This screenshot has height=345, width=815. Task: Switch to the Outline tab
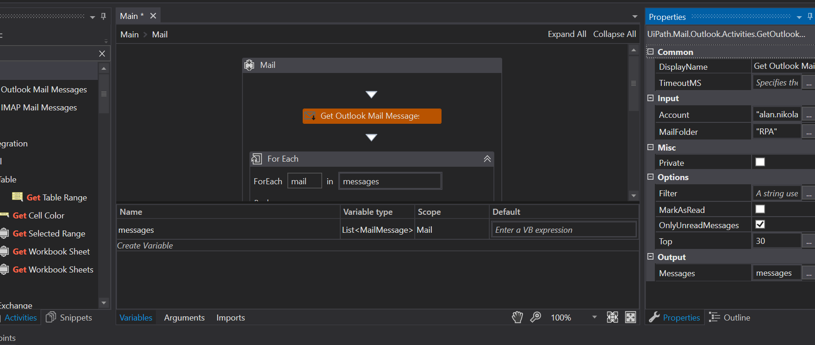(x=730, y=317)
